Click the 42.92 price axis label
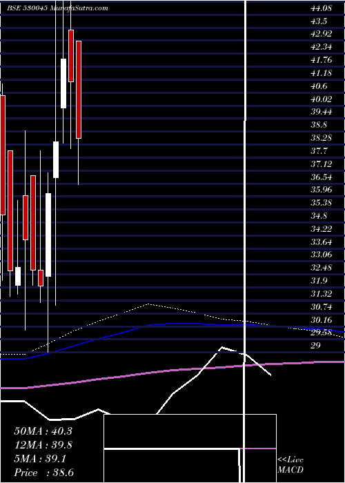The height and width of the screenshot is (483, 345). [x=322, y=34]
